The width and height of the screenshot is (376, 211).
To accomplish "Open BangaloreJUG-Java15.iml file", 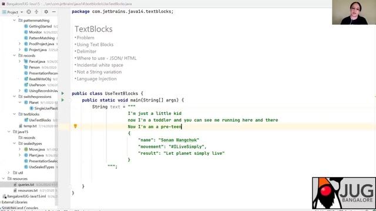I will click(26, 196).
